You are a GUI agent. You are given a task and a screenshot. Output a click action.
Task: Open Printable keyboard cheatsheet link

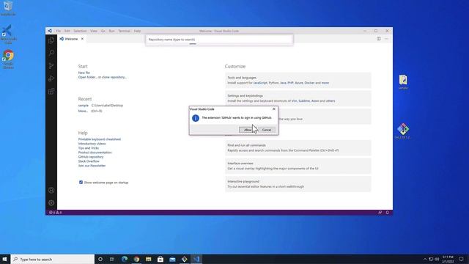(100, 139)
